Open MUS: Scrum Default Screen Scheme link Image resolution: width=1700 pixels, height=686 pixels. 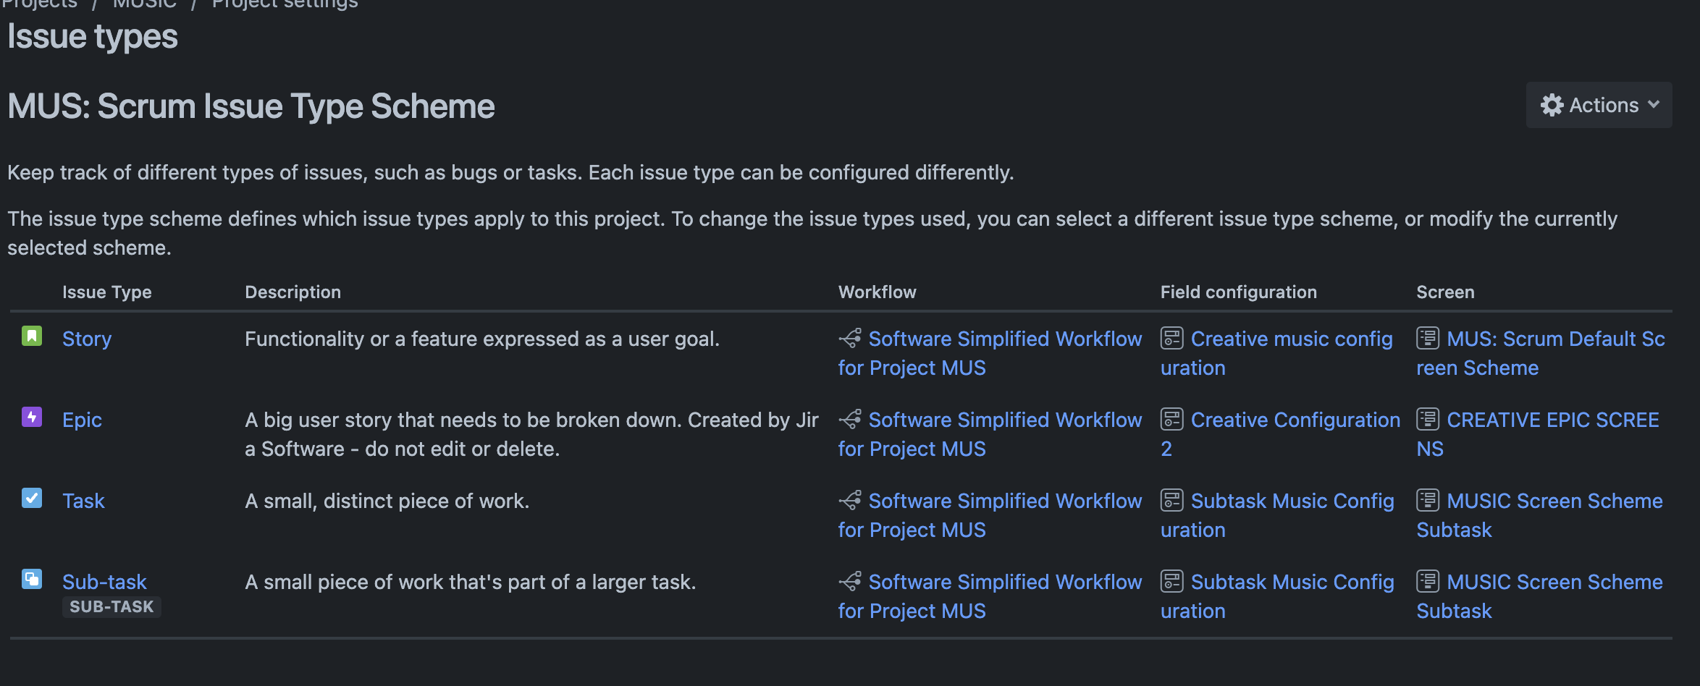point(1541,353)
